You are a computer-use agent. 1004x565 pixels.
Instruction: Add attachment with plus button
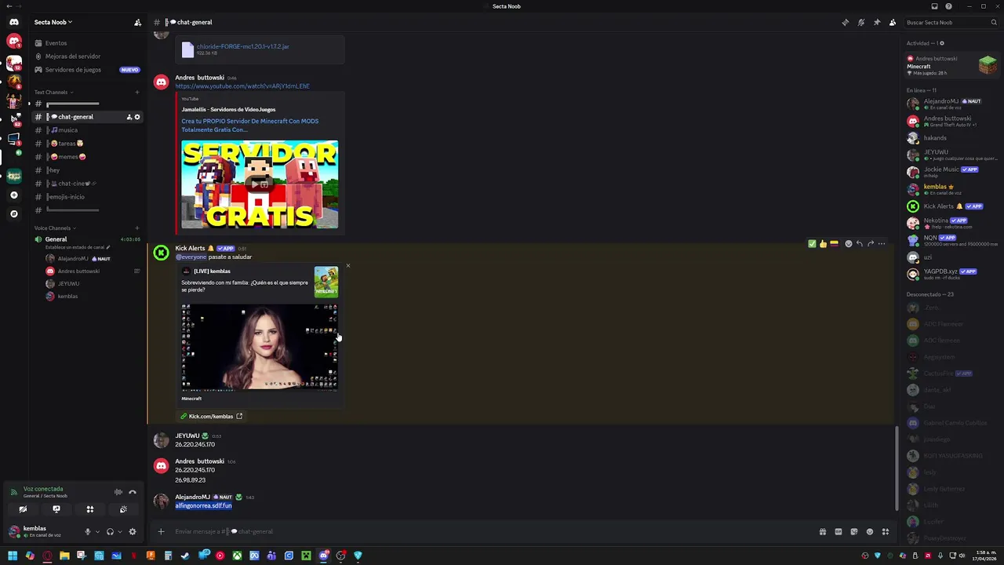[x=161, y=531]
